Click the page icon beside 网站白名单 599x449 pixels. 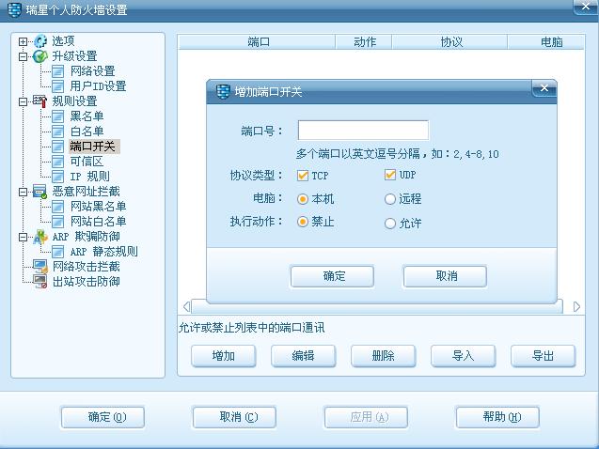pyautogui.click(x=57, y=222)
